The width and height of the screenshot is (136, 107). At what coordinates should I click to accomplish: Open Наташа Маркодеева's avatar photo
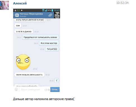click(x=57, y=15)
